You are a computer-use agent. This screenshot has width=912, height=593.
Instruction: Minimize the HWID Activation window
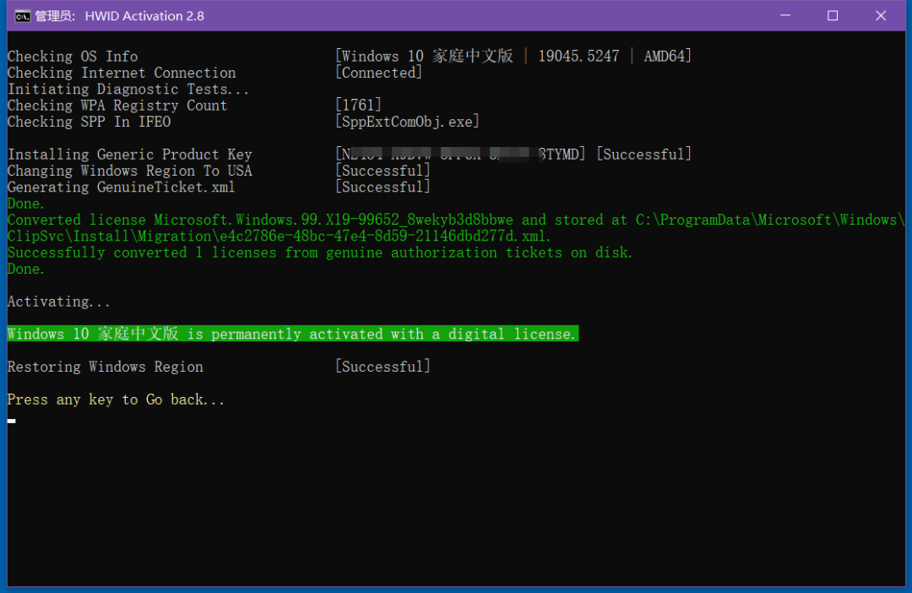click(784, 15)
